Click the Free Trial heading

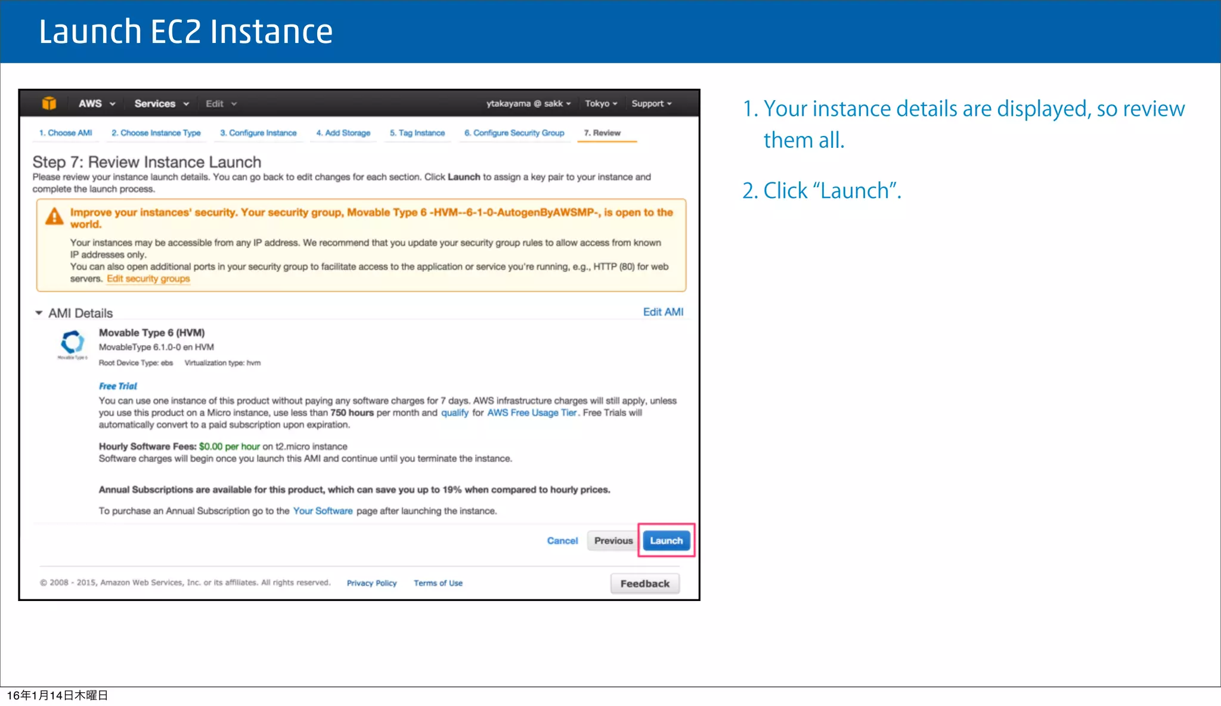118,386
